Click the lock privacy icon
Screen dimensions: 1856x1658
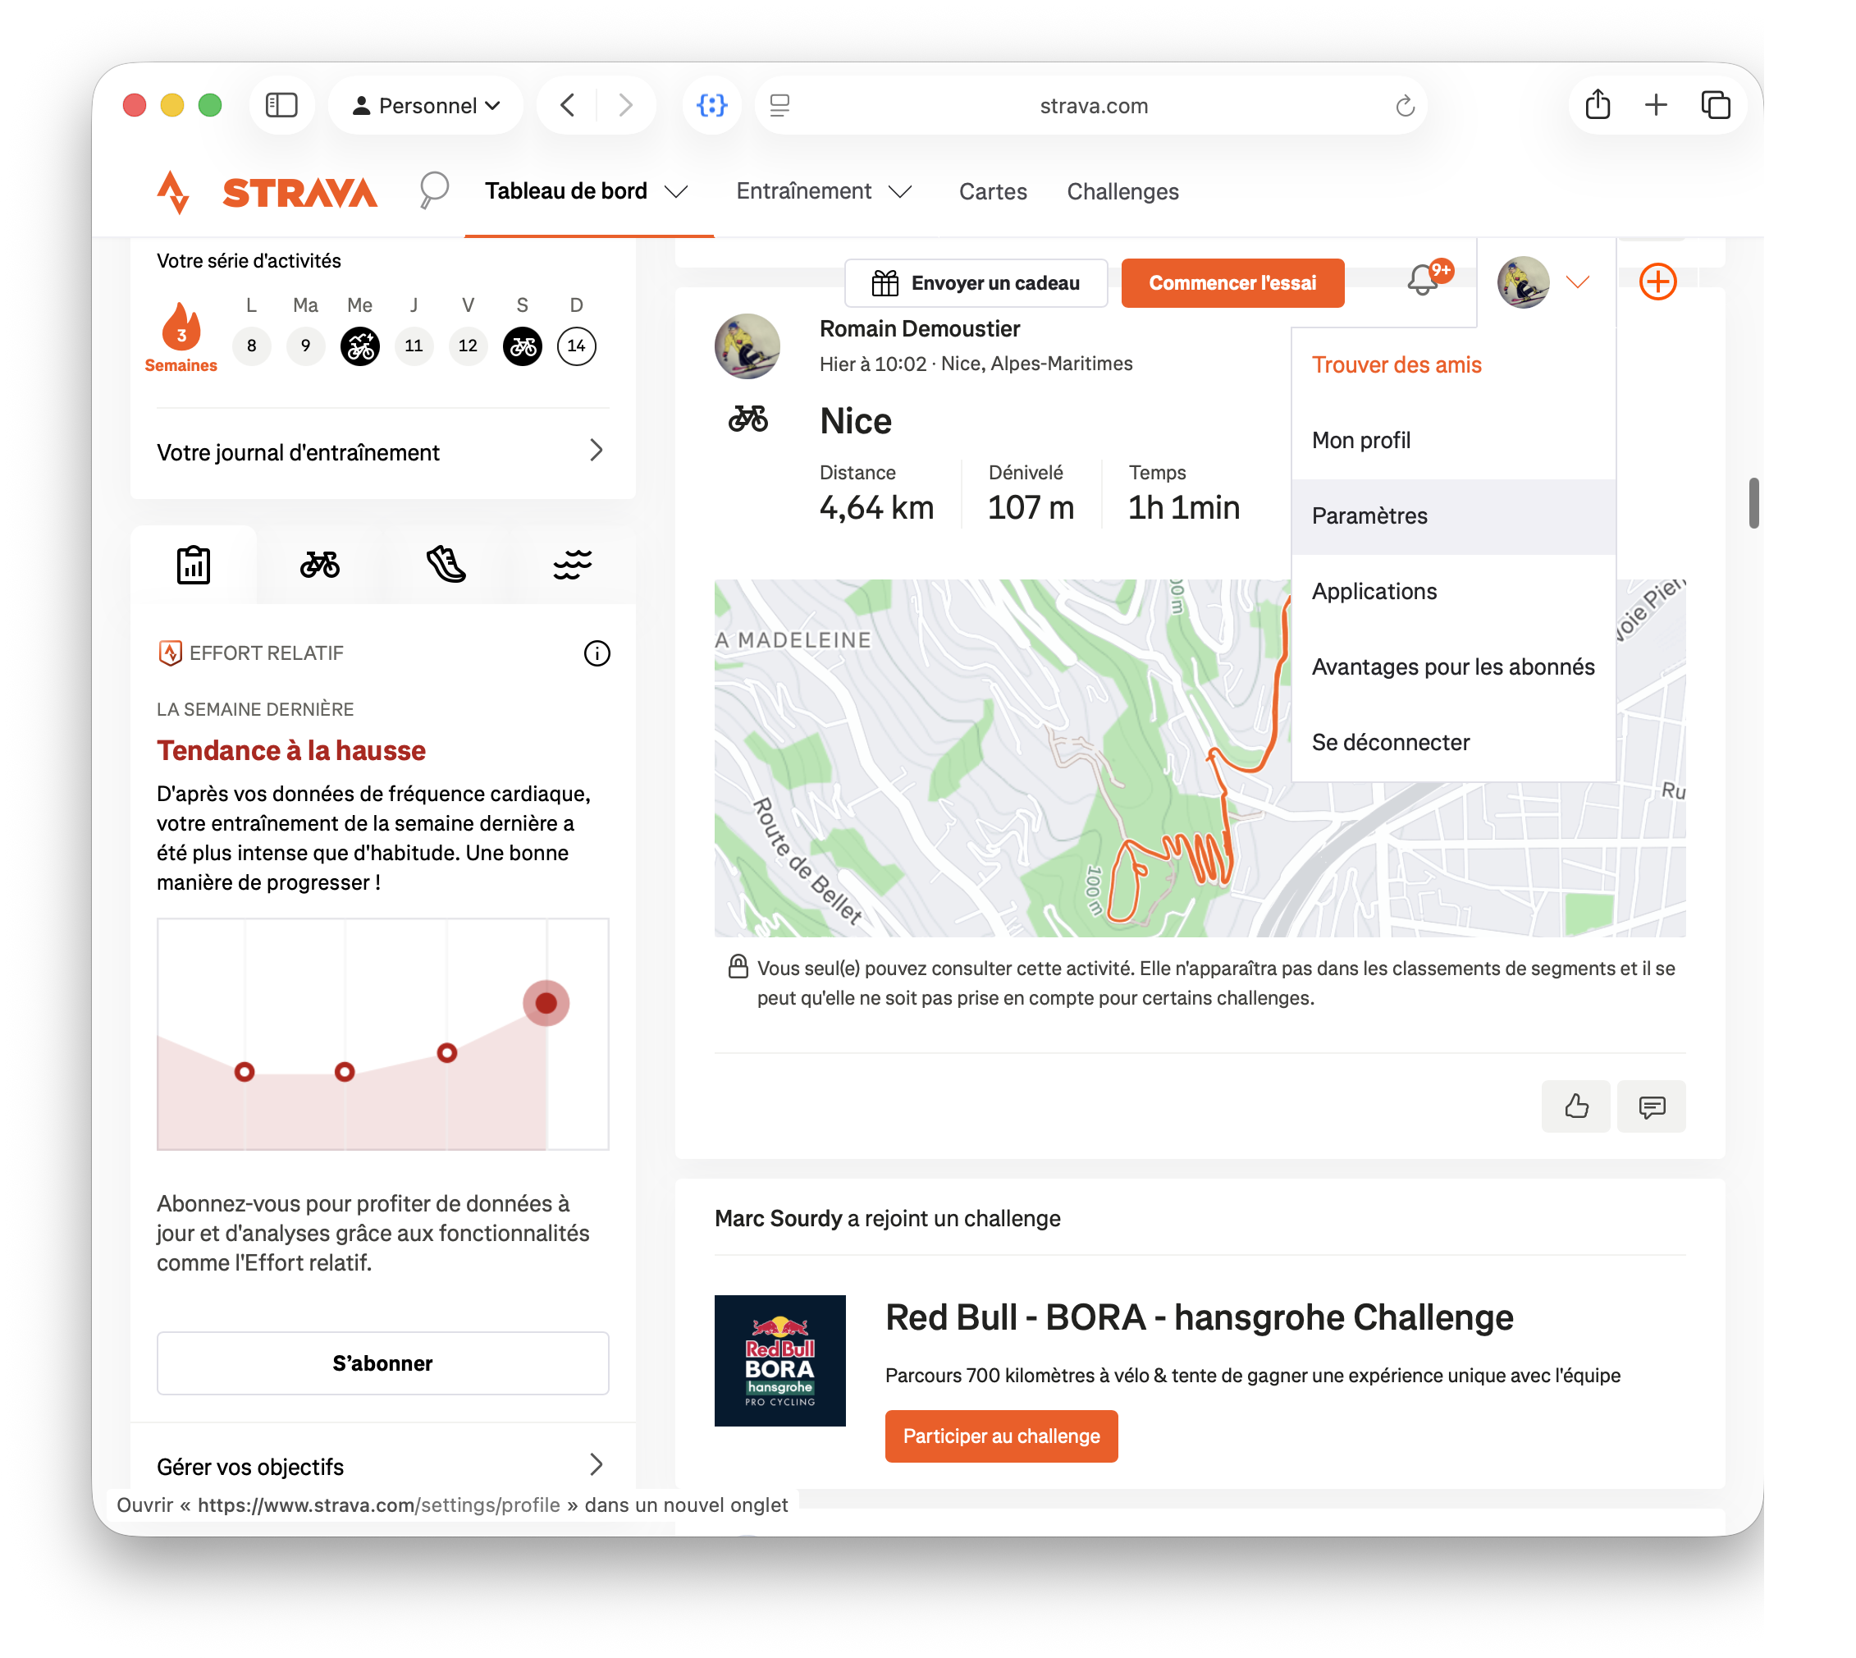pyautogui.click(x=738, y=967)
